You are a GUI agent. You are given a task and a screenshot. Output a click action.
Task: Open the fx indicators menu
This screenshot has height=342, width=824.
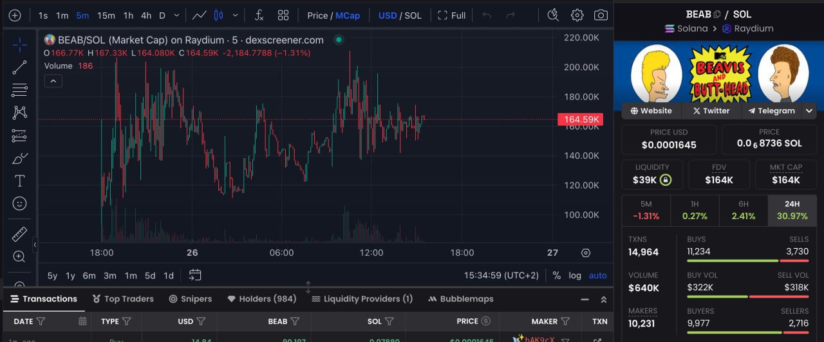click(x=259, y=15)
